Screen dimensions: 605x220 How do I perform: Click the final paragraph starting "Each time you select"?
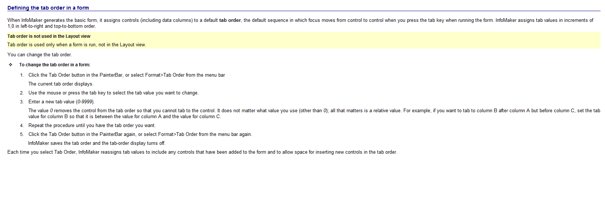202,152
